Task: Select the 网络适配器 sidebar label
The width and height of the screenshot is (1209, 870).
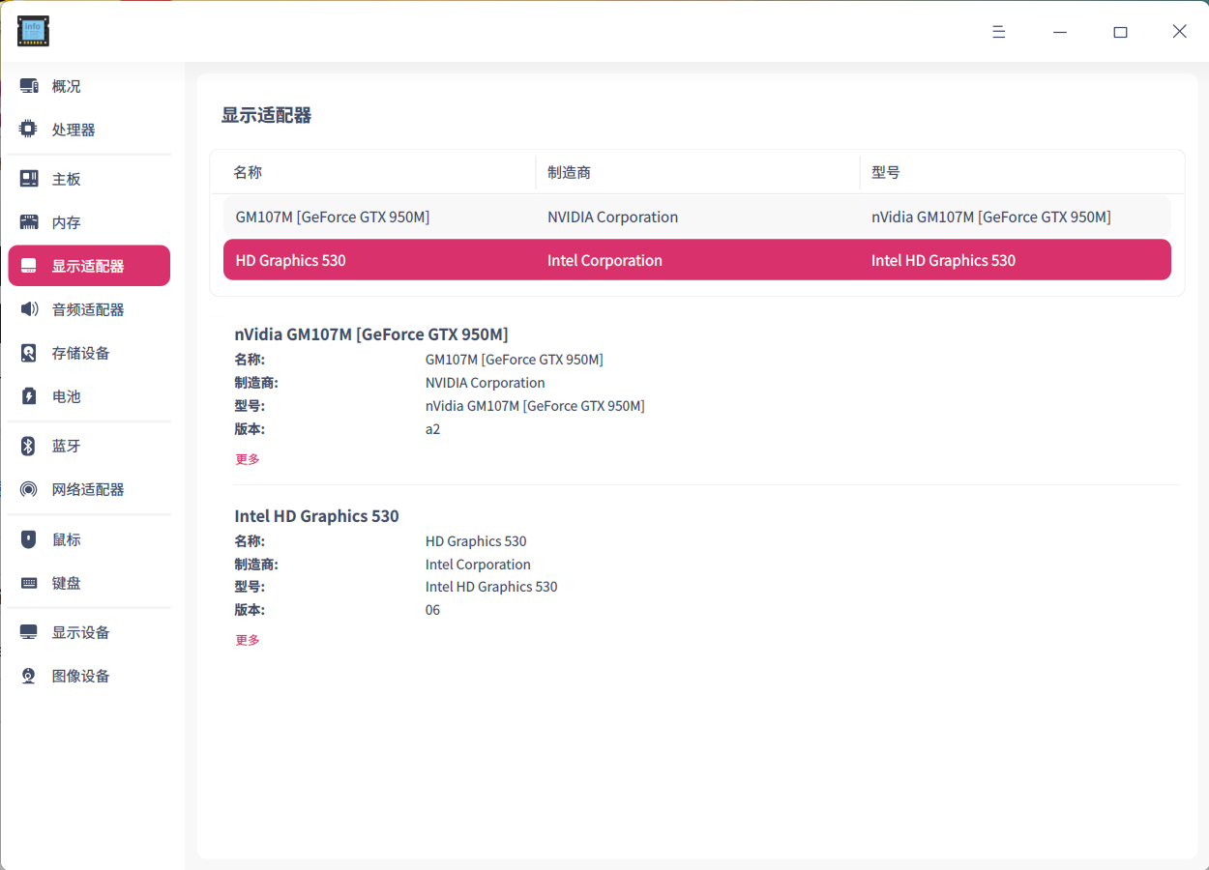Action: [x=88, y=489]
